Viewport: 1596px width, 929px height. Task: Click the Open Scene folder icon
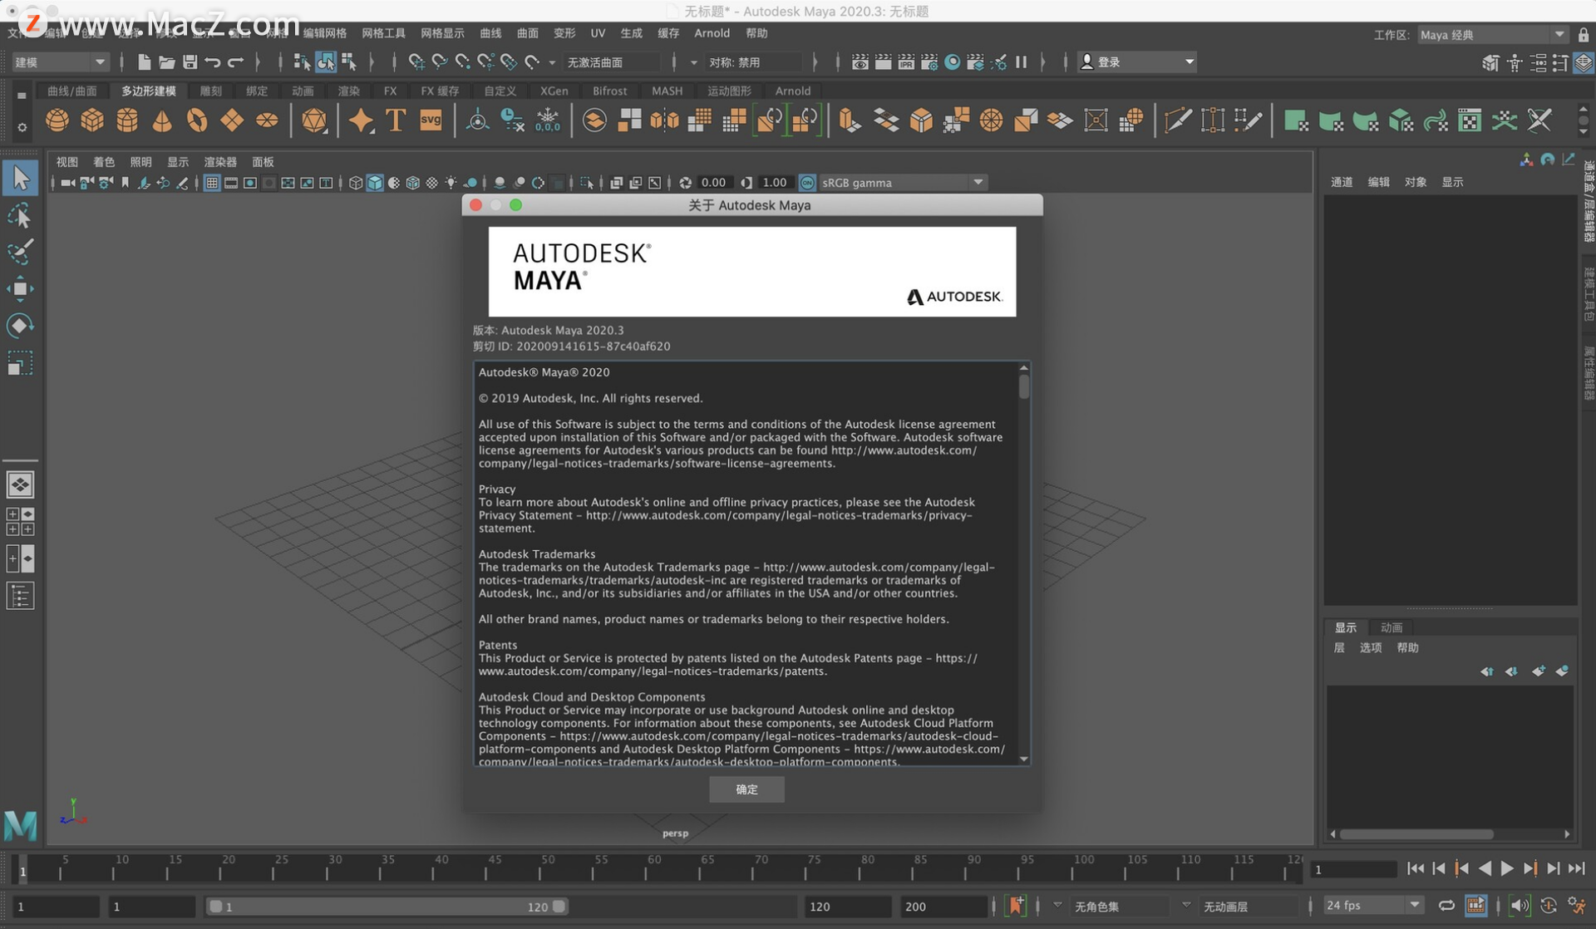tap(166, 61)
